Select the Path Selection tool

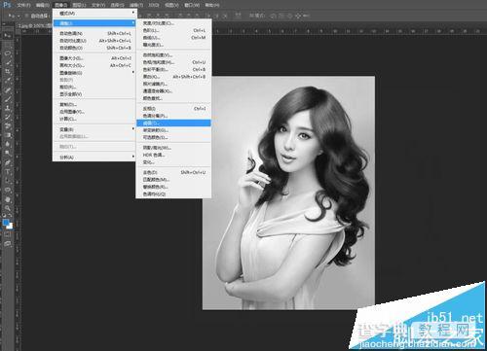click(x=8, y=181)
